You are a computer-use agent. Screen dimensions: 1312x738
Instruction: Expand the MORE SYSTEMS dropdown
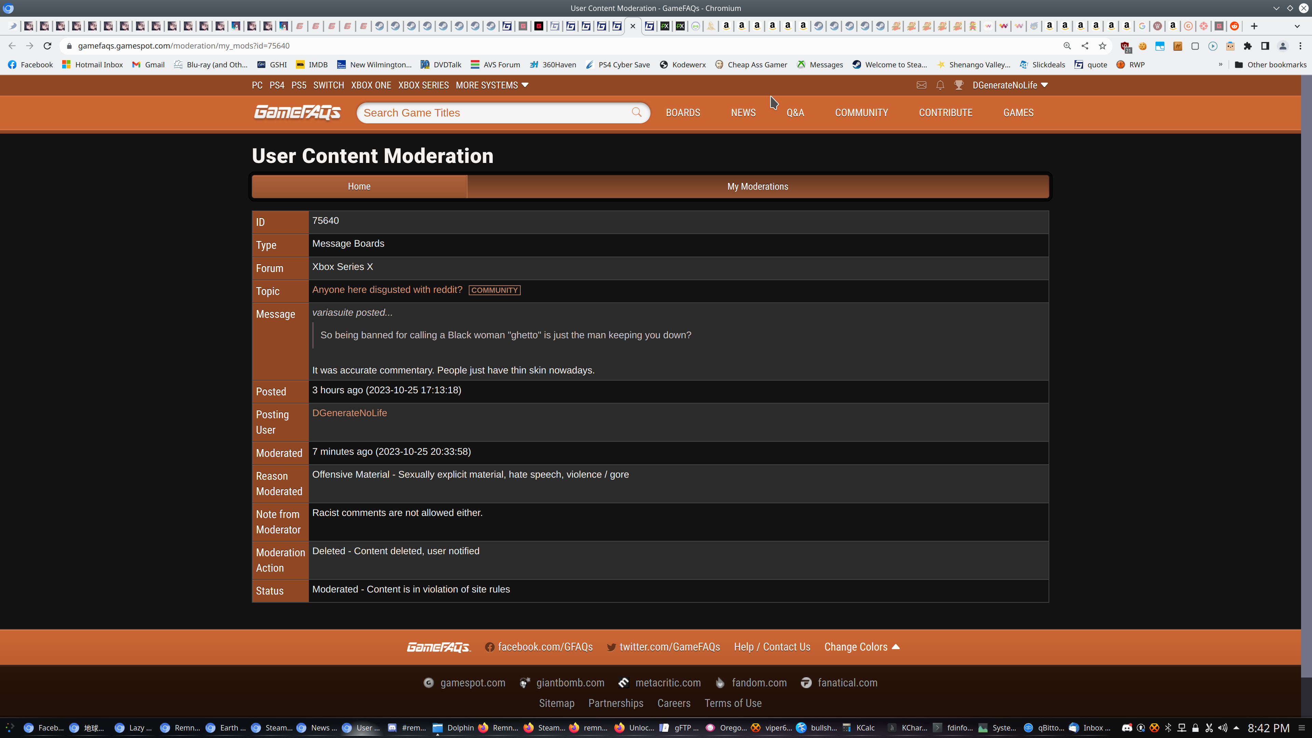coord(492,85)
